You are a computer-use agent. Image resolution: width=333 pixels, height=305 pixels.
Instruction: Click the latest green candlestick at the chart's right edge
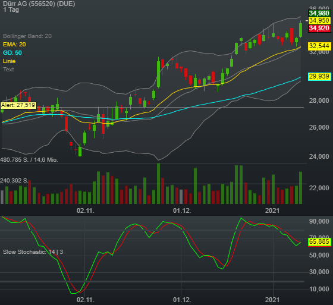[300, 30]
